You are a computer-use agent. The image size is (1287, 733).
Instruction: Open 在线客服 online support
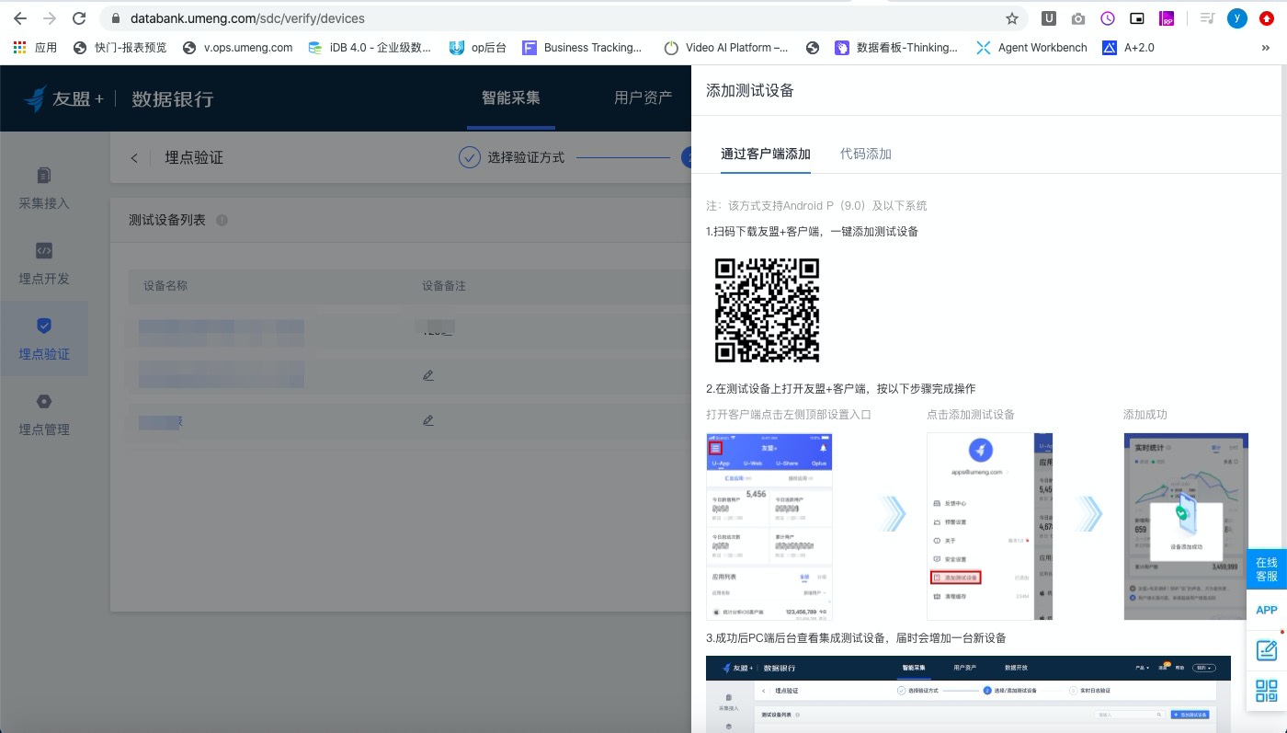pos(1267,569)
